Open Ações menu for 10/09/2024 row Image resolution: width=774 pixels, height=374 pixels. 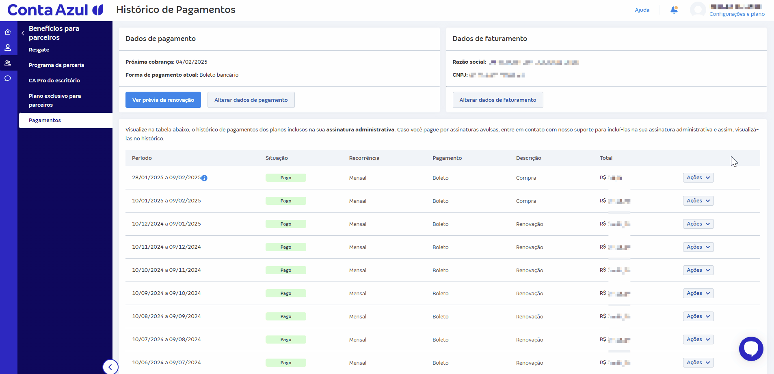(x=698, y=293)
